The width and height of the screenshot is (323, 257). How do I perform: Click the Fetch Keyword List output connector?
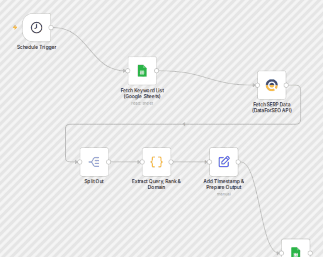click(156, 71)
